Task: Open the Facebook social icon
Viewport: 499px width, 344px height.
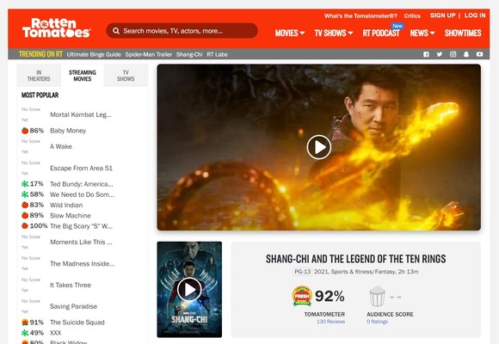Action: pos(426,54)
